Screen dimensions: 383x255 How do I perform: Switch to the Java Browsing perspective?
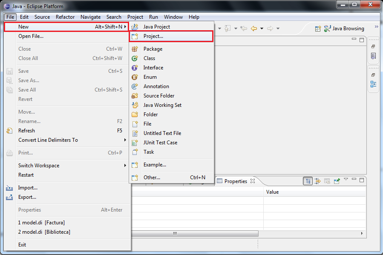click(344, 29)
